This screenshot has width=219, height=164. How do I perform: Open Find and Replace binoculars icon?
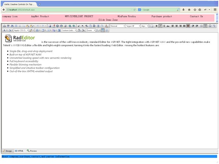(12, 26)
